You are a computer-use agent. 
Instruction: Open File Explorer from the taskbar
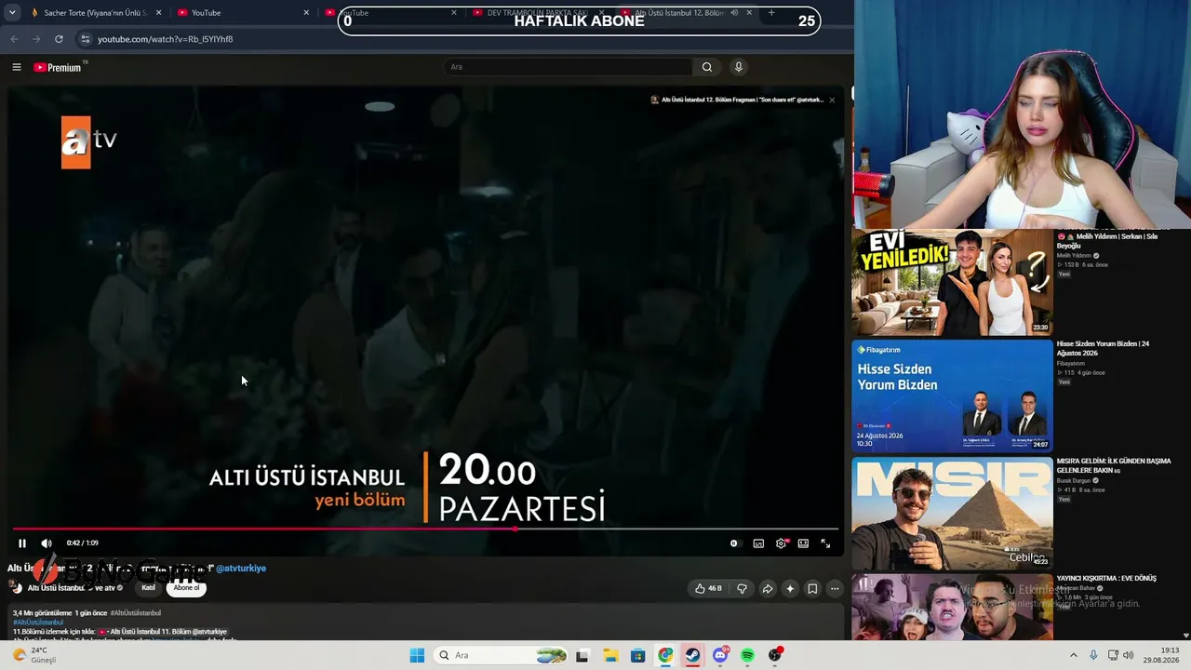[x=610, y=655]
